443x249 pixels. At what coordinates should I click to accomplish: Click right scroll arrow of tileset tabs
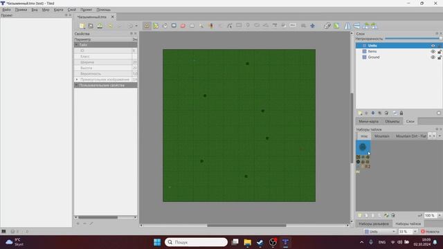[434, 136]
